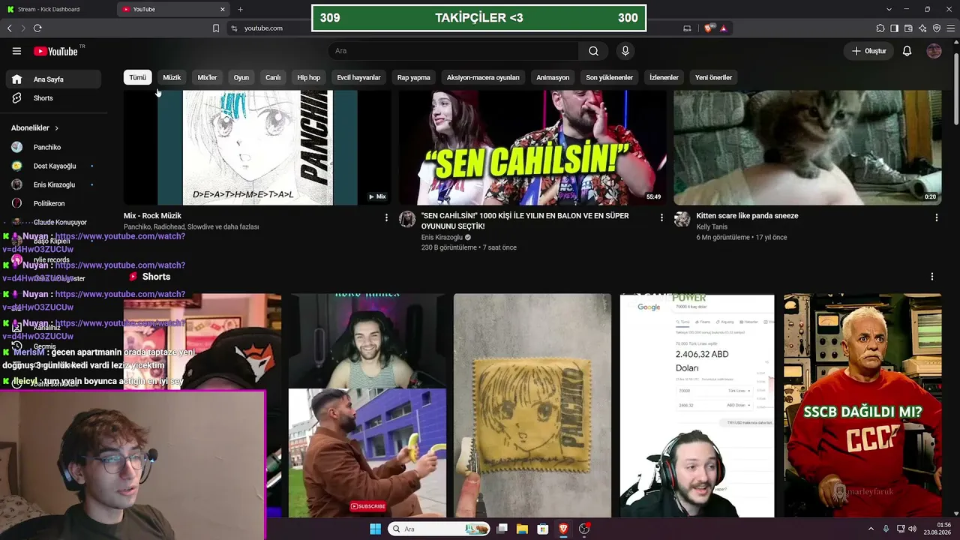The width and height of the screenshot is (960, 540).
Task: Play the SEN CAHİLSİN video thumbnail
Action: [x=532, y=148]
